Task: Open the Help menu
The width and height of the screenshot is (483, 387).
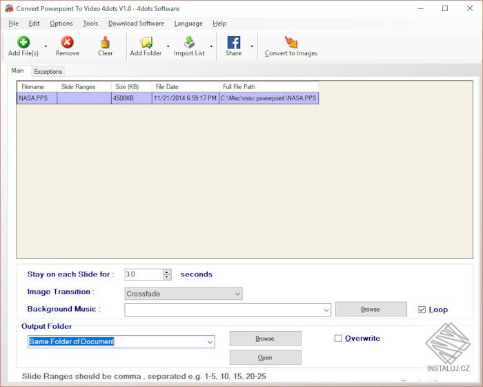Action: [x=219, y=23]
